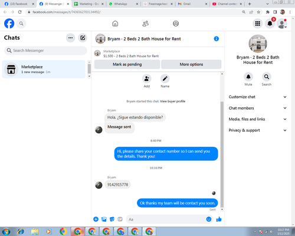The width and height of the screenshot is (295, 236).
Task: Open the new tab plus button
Action: click(250, 4)
